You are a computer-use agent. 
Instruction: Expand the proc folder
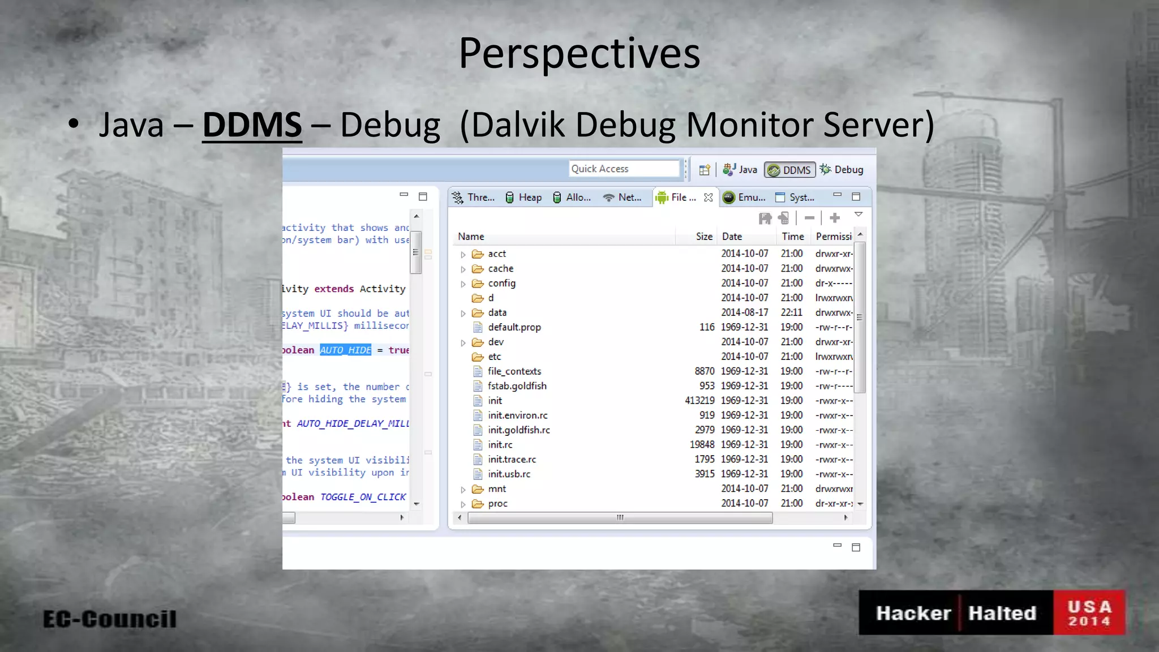(463, 504)
